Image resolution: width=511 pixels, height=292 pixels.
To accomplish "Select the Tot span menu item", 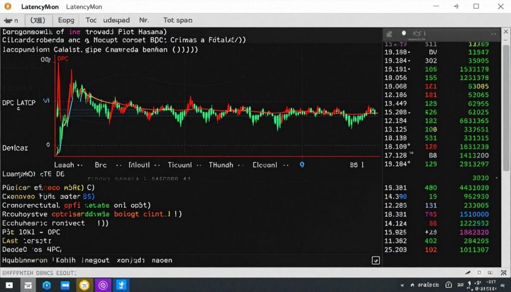I will tap(177, 20).
